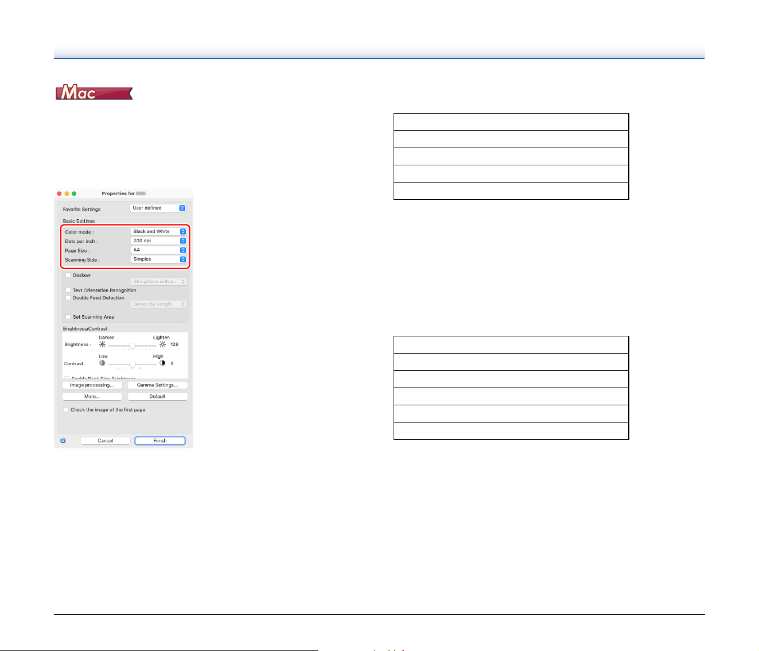Click the Low contrast half-circle icon

[102, 363]
